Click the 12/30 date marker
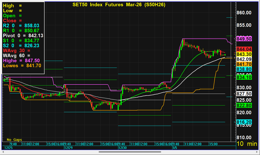This screenshot has width=260, height=155. coord(123,147)
